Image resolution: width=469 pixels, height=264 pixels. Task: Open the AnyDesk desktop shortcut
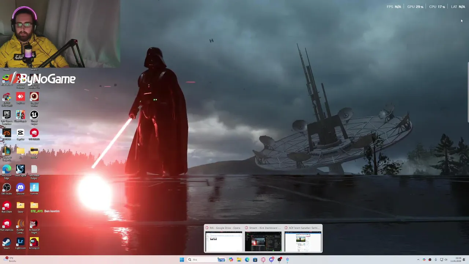tap(21, 98)
